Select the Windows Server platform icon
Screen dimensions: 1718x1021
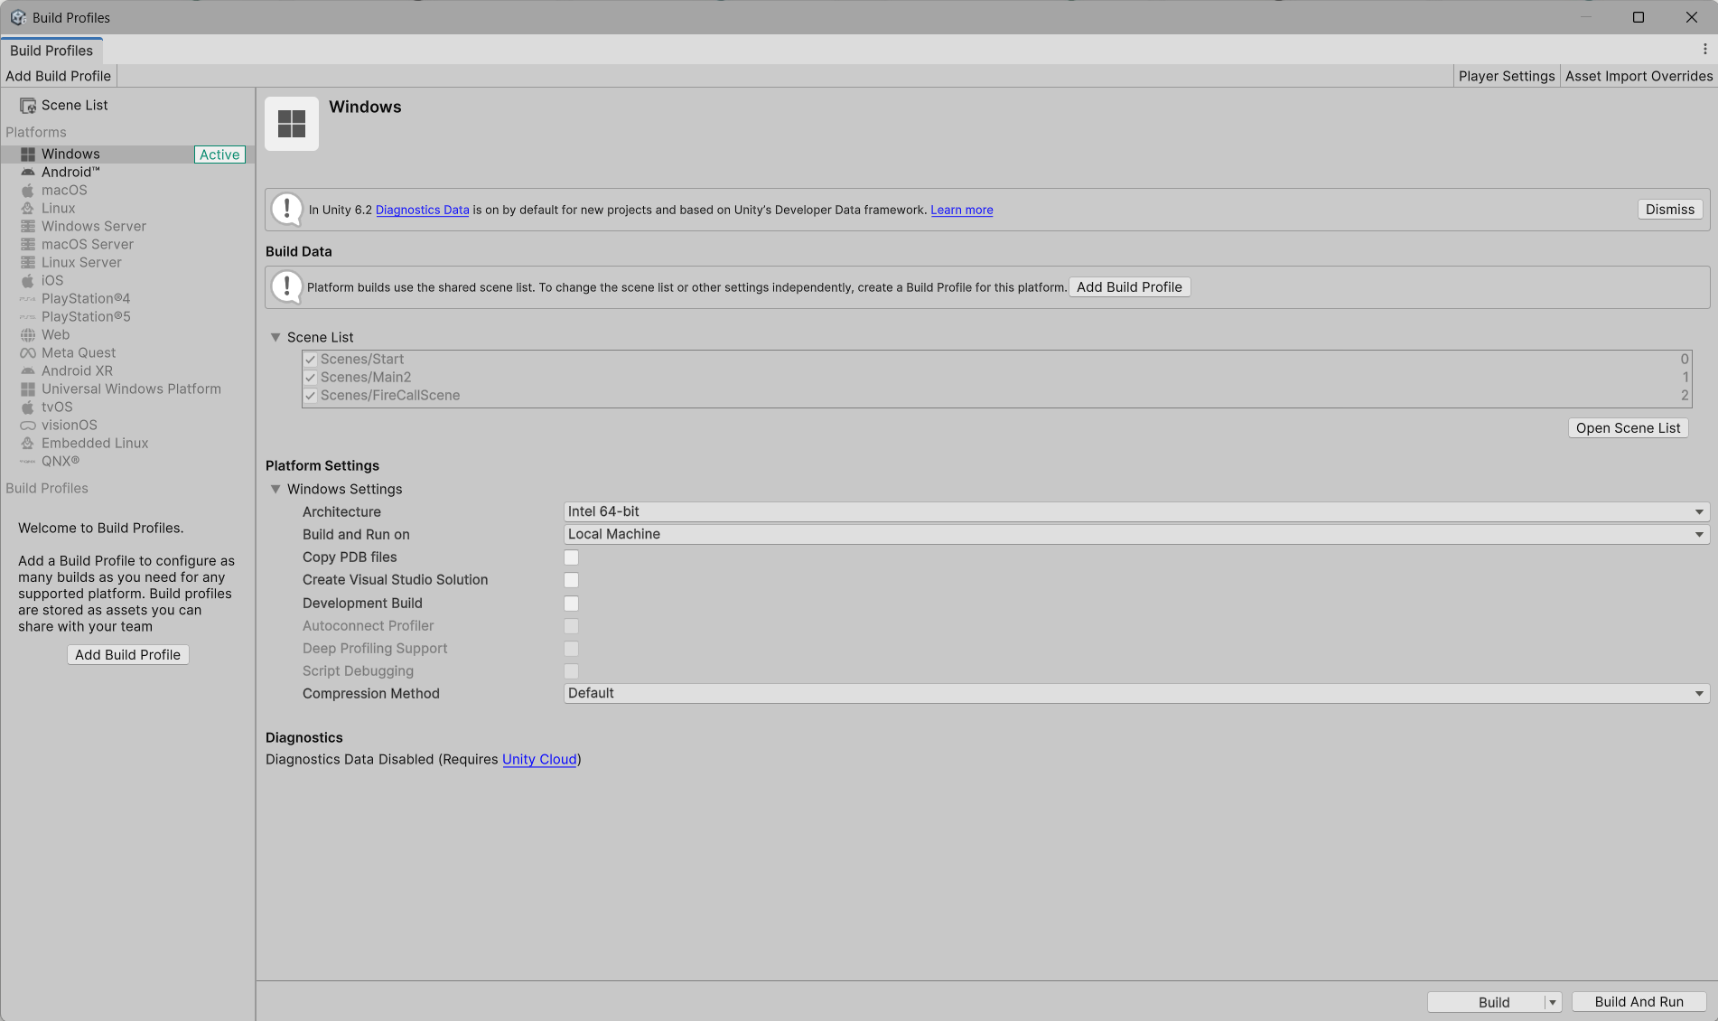coord(28,227)
